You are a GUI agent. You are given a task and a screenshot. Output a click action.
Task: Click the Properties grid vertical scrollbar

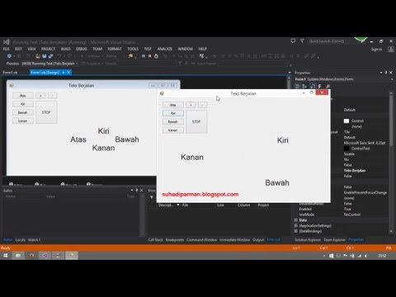coord(391,163)
